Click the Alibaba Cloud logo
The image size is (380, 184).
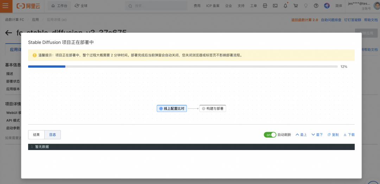[28, 6]
